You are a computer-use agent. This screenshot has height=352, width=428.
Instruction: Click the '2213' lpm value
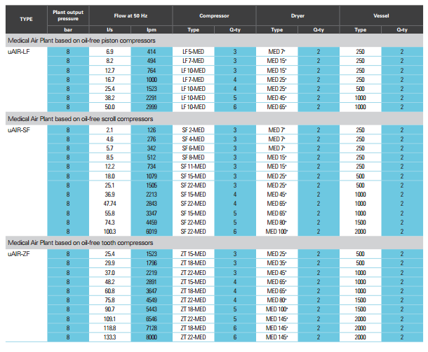(x=152, y=195)
